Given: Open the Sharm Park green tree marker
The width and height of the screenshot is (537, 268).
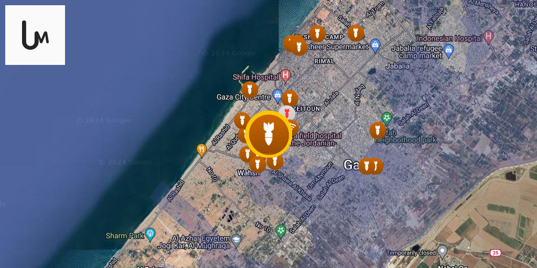Looking at the screenshot, I should click(x=150, y=235).
